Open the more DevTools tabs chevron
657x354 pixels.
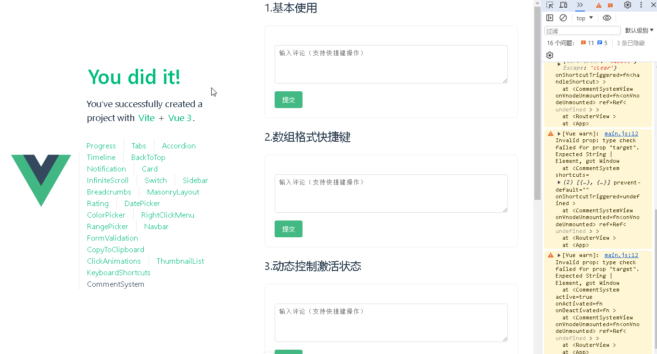click(580, 5)
